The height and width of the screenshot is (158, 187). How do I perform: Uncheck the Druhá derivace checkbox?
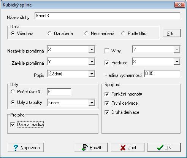point(107,112)
